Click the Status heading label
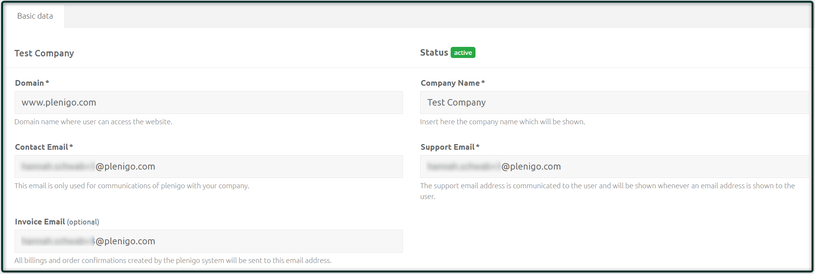815x274 pixels. (x=434, y=53)
